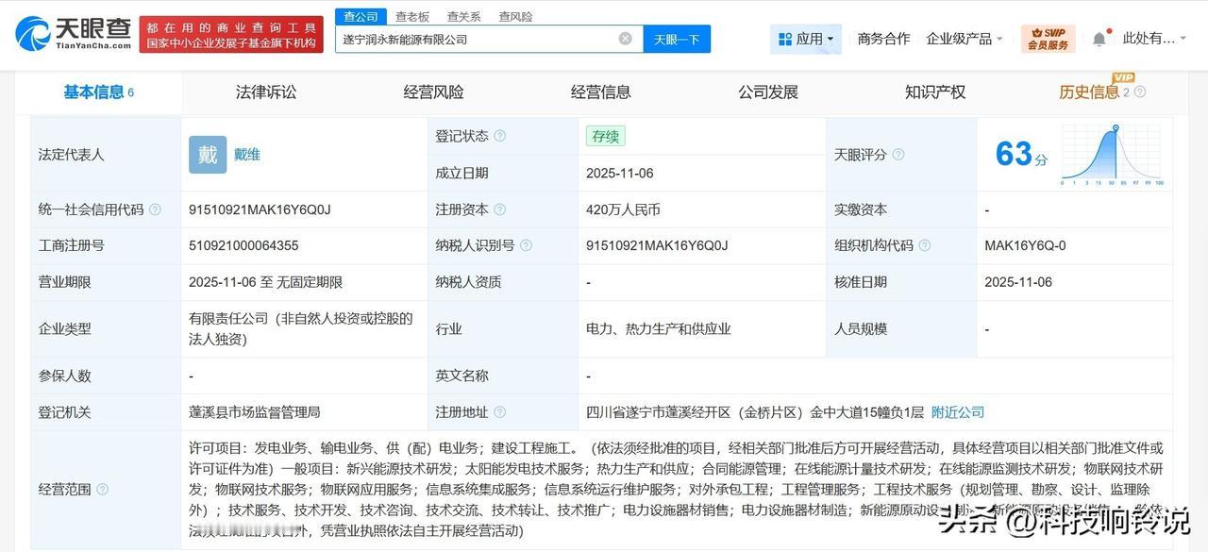Clear the search box with the x icon
Viewport: 1208px width, 552px height.
click(x=625, y=39)
